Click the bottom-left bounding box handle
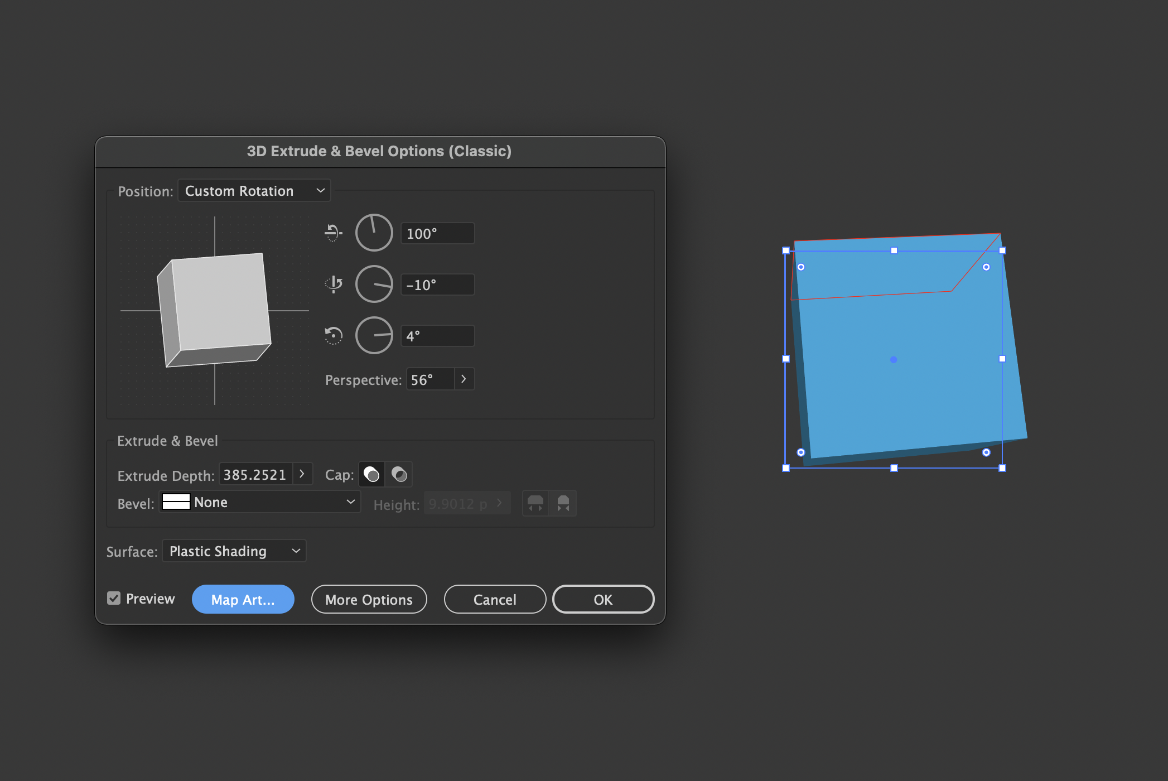Viewport: 1168px width, 781px height. pos(786,468)
